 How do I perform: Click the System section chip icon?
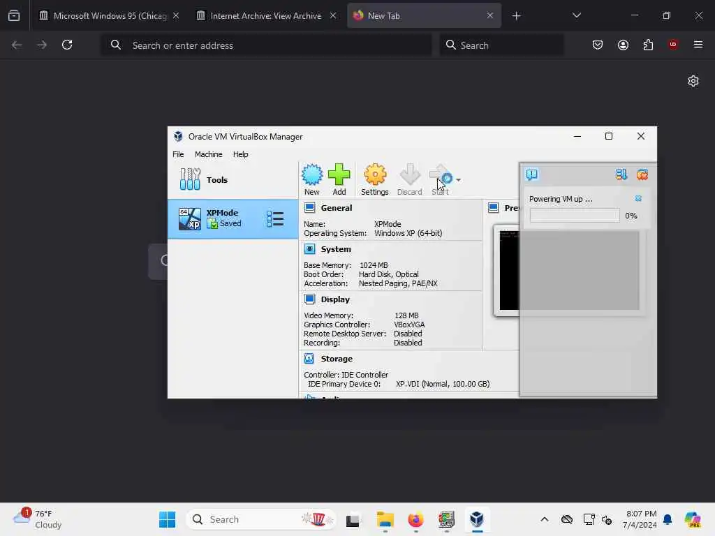point(309,249)
